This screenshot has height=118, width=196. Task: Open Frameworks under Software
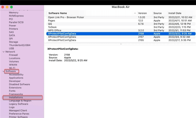coord(16,94)
